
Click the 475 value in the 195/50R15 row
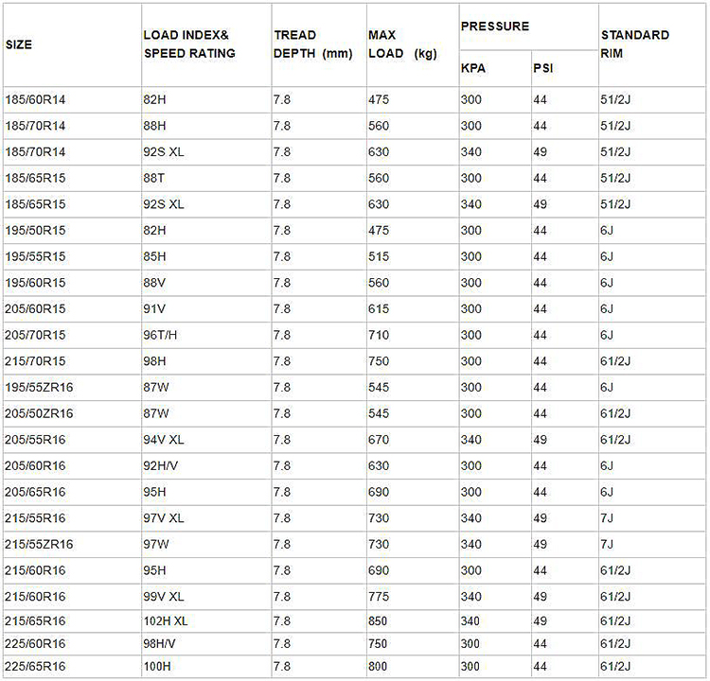coord(379,231)
